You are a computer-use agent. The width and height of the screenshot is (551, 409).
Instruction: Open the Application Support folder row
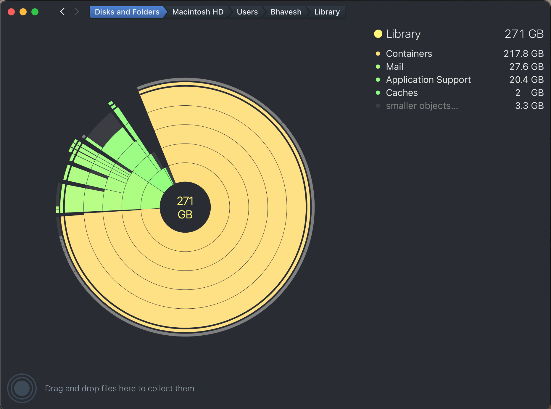[x=459, y=80]
